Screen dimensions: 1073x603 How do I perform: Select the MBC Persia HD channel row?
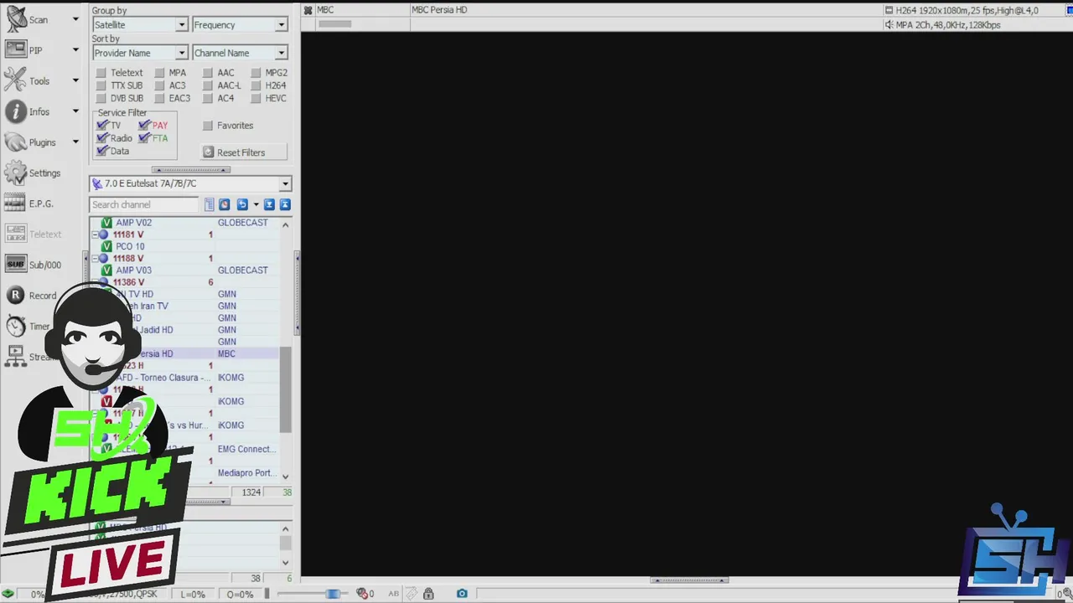tap(184, 354)
